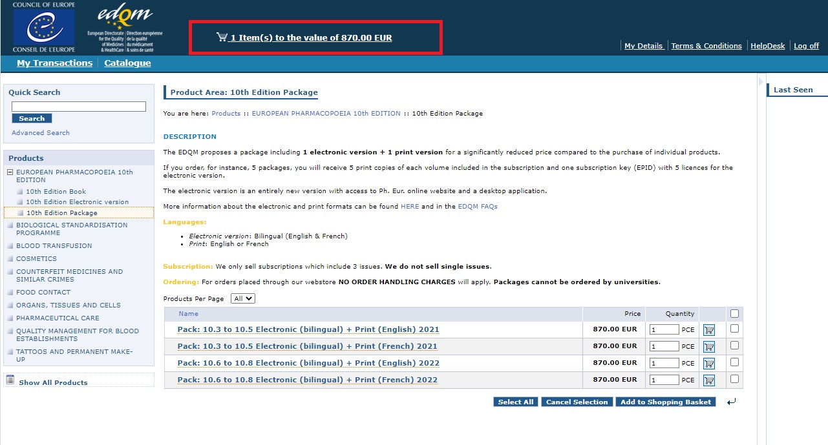The image size is (828, 445).
Task: Open Tattoos and Permanent Make-up category
Action: coord(74,355)
